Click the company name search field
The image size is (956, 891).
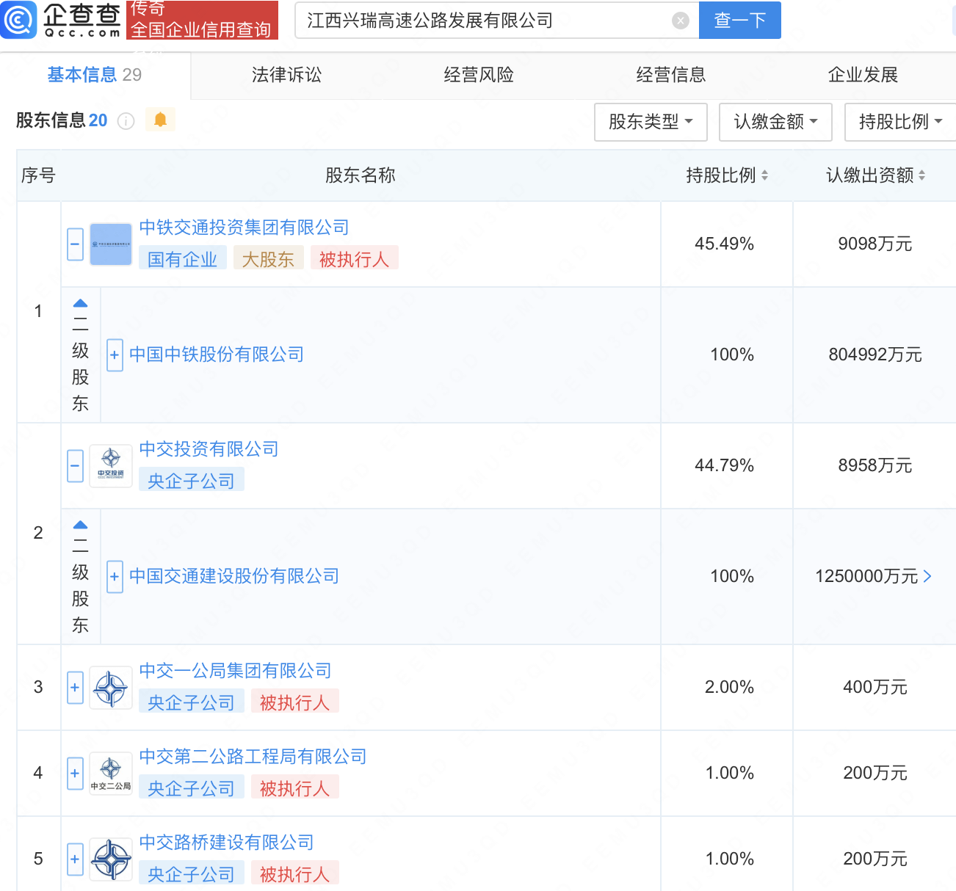(x=485, y=21)
